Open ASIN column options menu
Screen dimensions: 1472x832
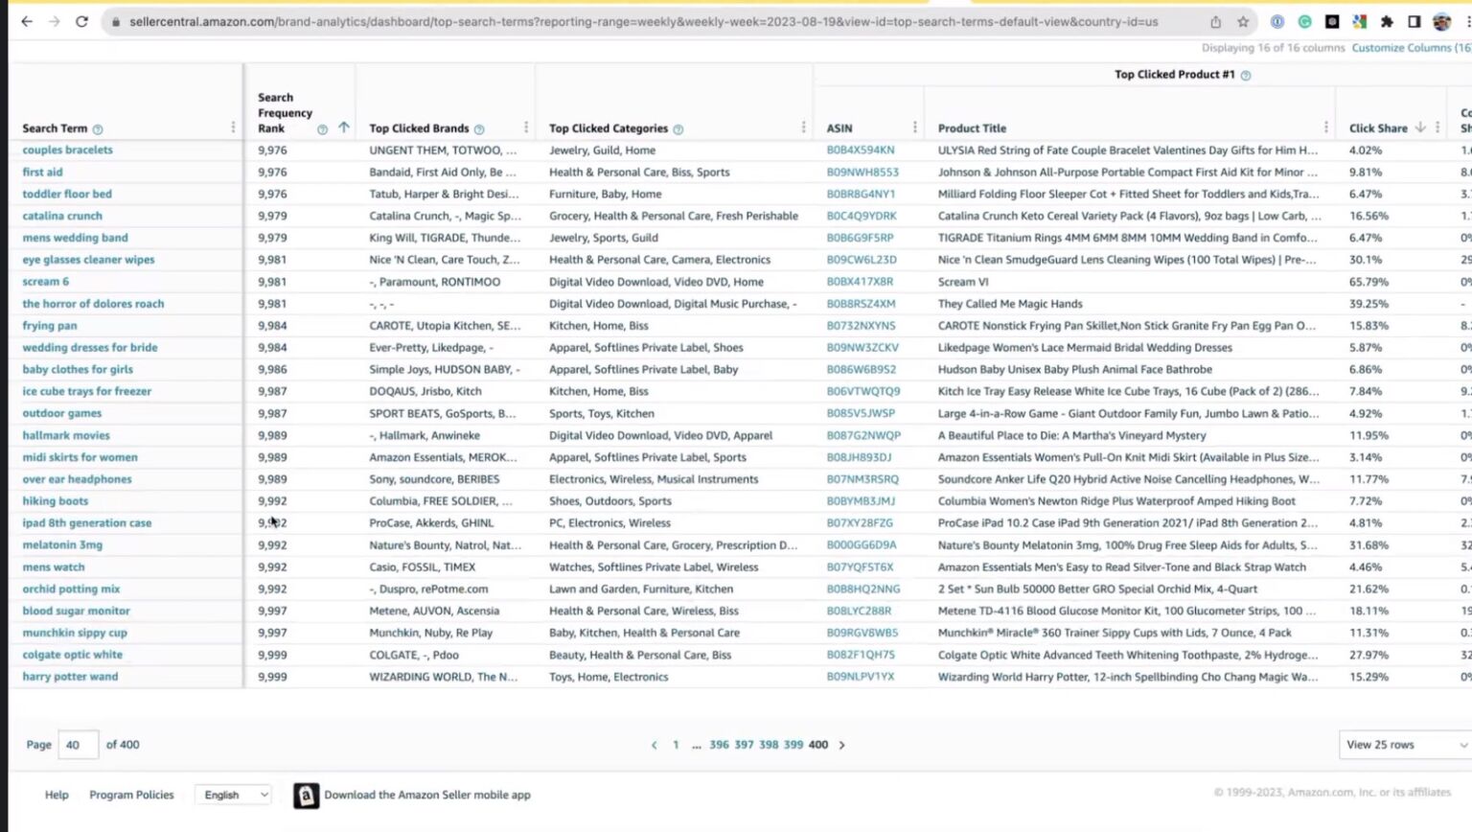914,127
